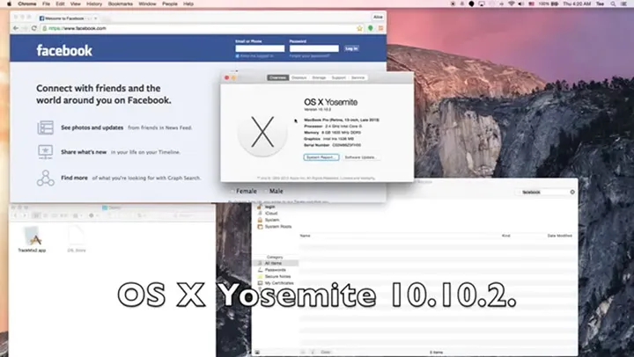Sort by Date Modified column header

(x=560, y=236)
